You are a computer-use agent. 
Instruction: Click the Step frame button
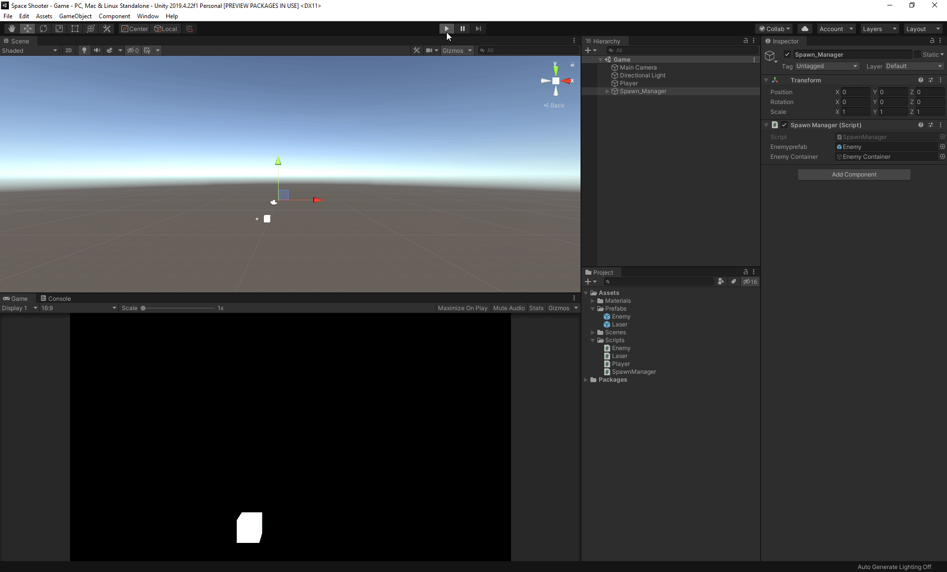click(x=478, y=29)
